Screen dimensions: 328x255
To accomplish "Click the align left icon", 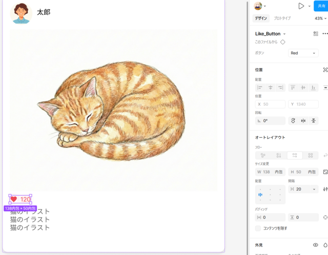I will coord(260,88).
